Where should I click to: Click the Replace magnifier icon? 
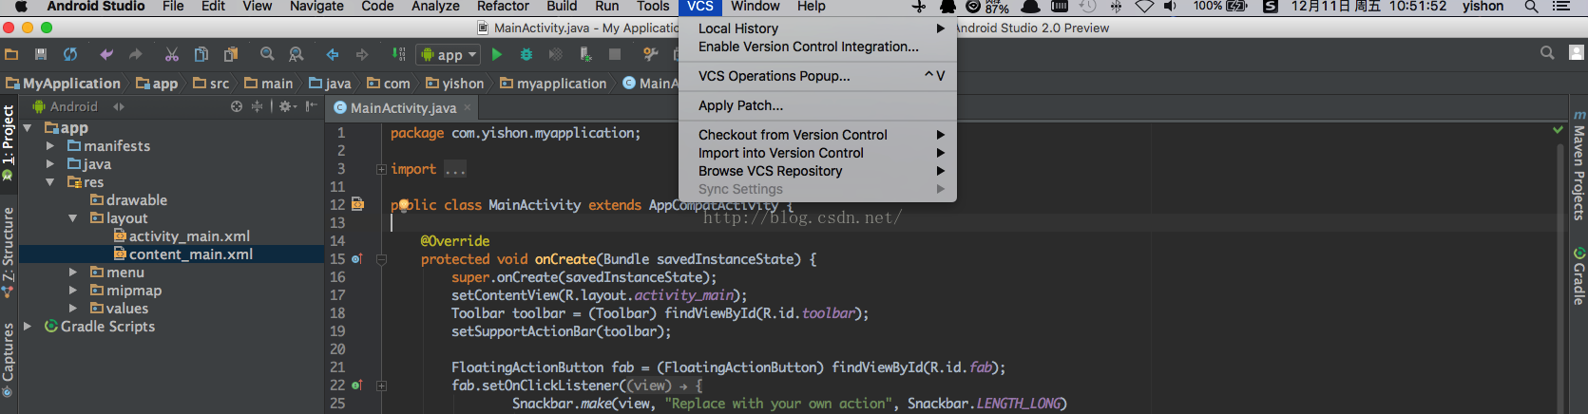click(297, 55)
